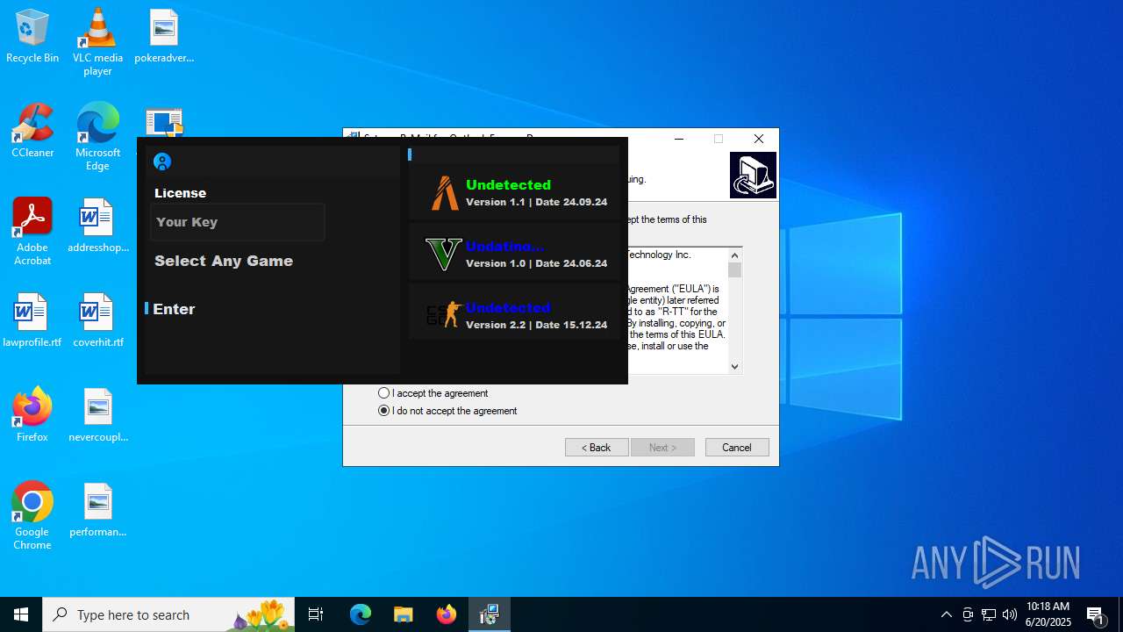
Task: Open network status tray icon
Action: (989, 614)
